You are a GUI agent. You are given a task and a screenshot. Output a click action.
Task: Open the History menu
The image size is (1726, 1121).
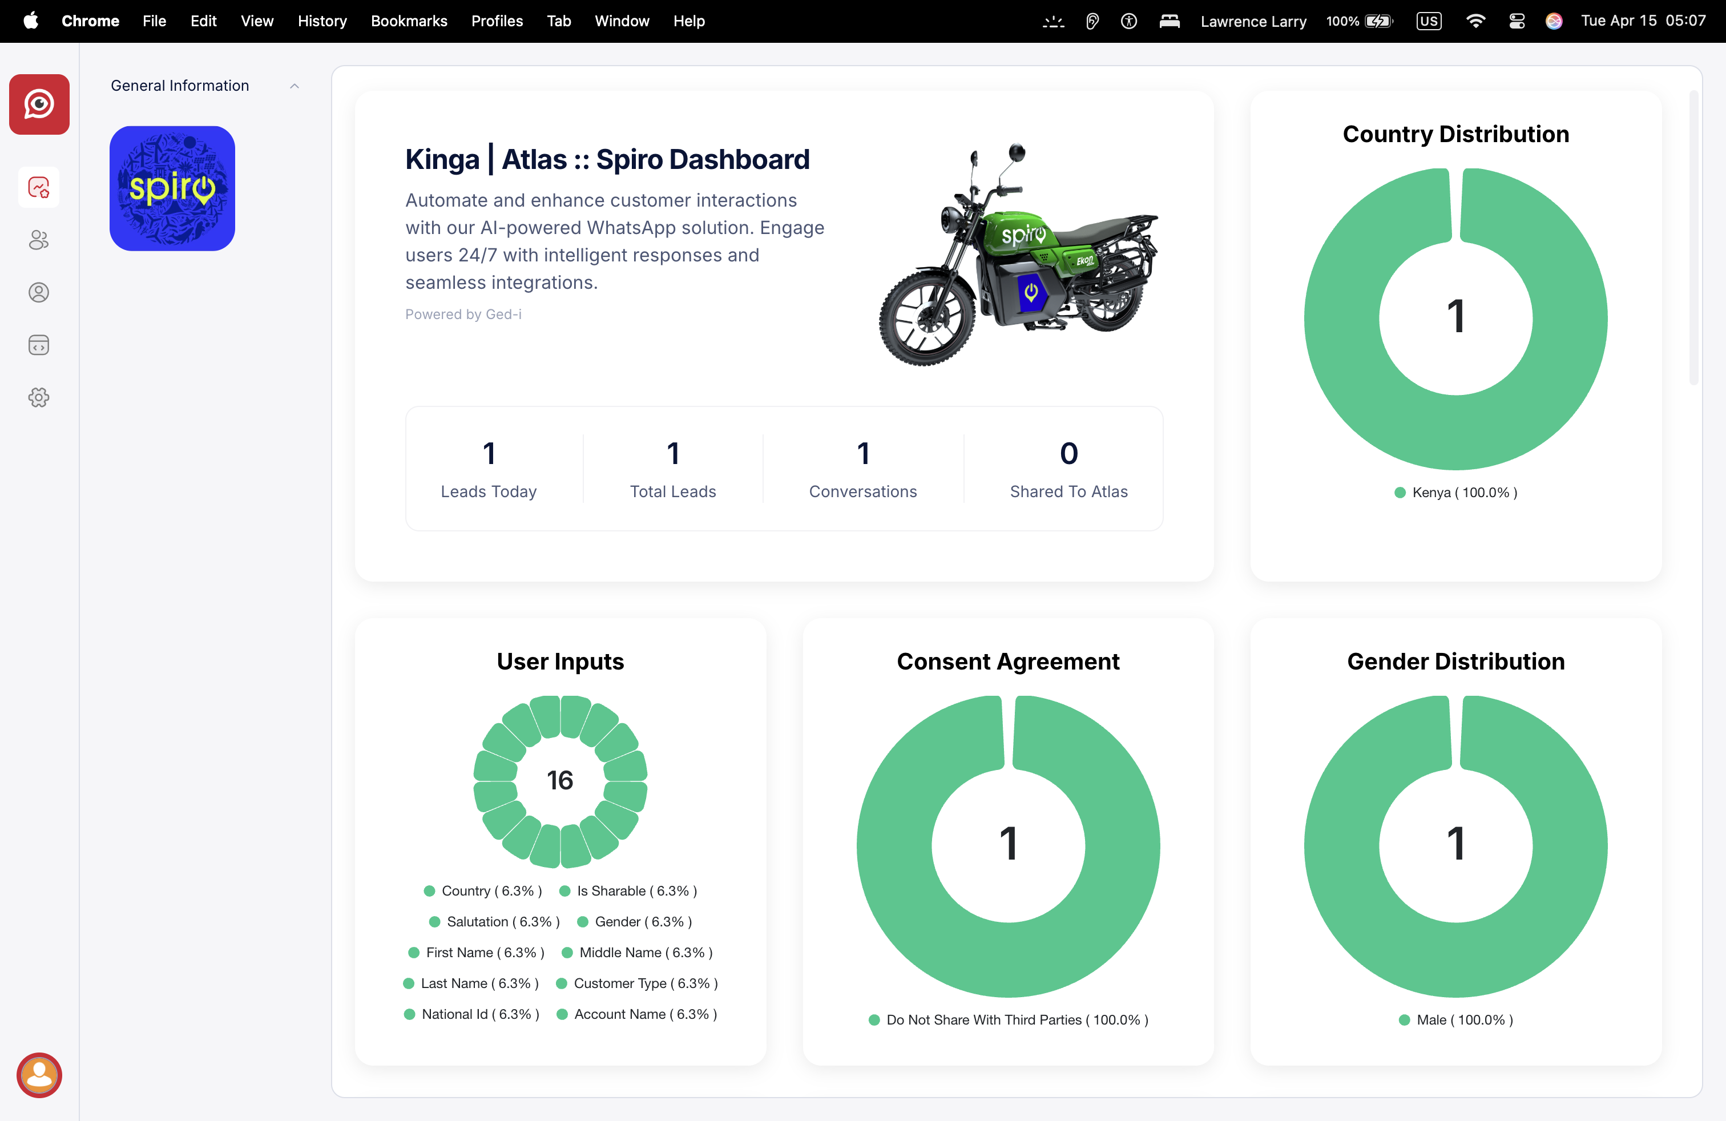tap(322, 21)
